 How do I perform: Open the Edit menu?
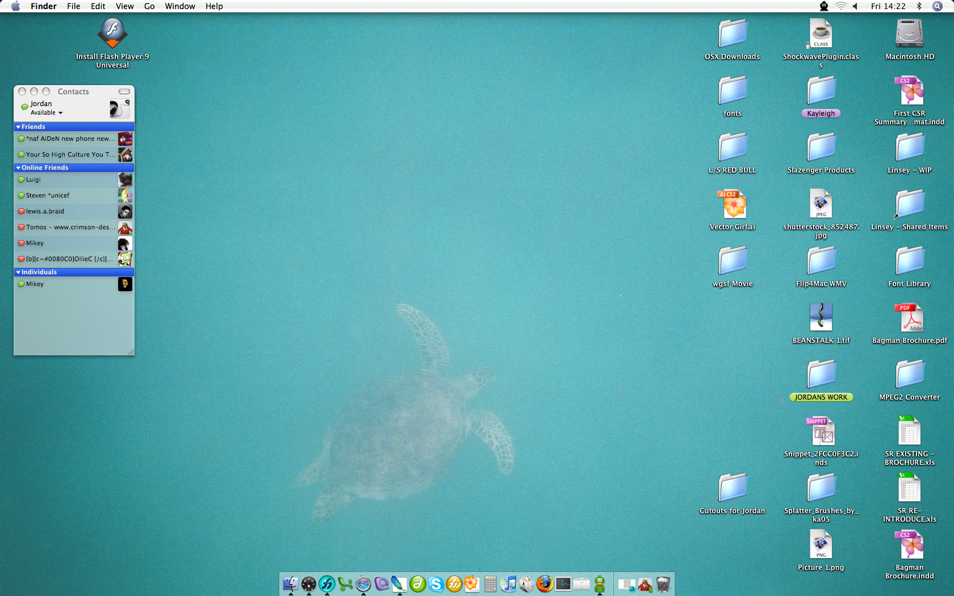pos(98,6)
